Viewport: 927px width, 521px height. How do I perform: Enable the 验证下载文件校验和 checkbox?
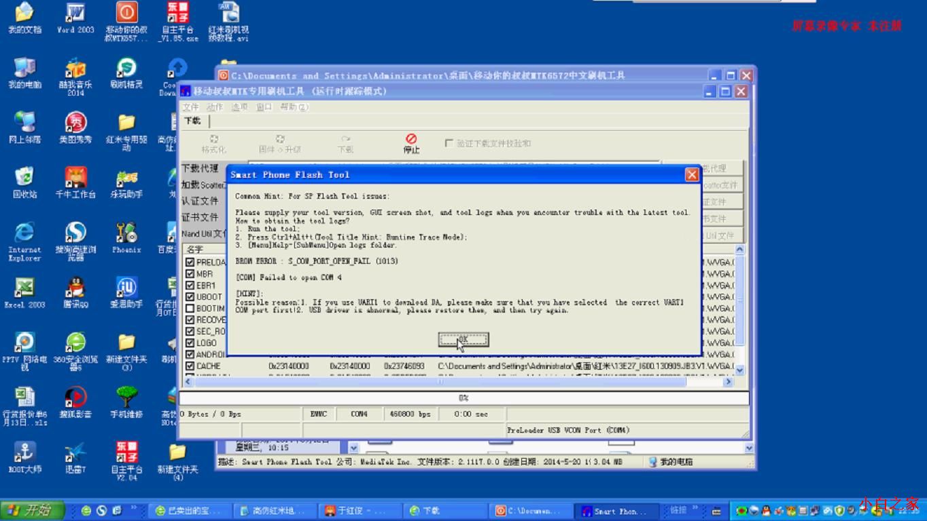coord(449,143)
